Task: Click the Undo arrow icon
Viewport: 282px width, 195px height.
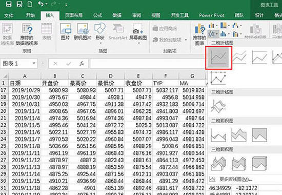Action: tap(41, 4)
